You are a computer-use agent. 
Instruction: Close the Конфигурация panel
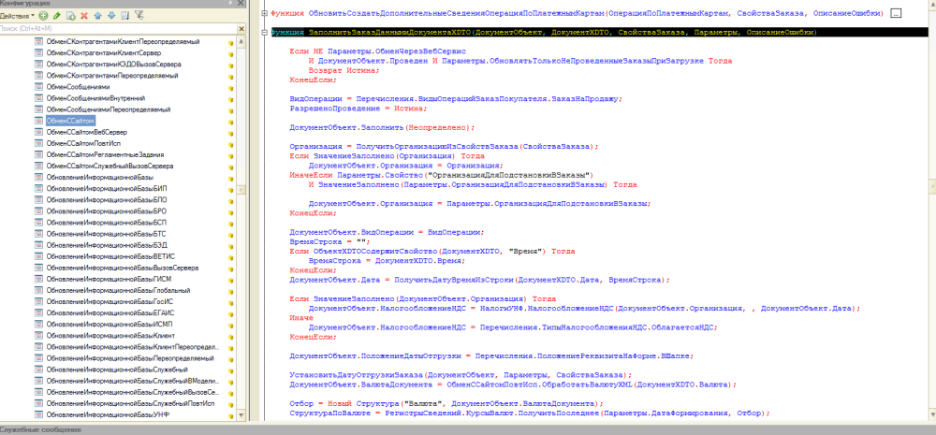[239, 4]
